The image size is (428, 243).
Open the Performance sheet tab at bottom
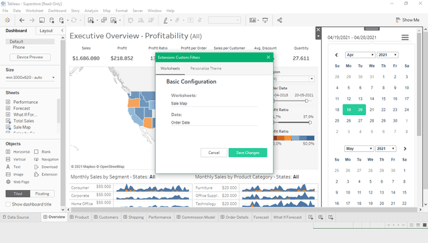[160, 218]
